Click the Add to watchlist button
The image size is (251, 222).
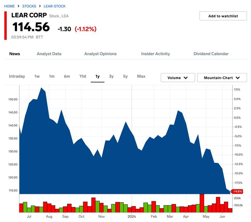click(x=223, y=16)
